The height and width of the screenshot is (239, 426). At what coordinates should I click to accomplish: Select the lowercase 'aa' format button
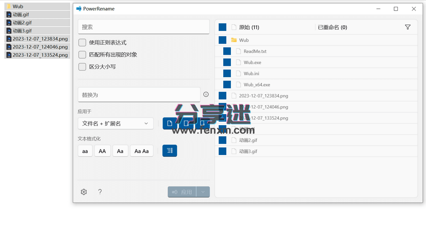coord(85,151)
